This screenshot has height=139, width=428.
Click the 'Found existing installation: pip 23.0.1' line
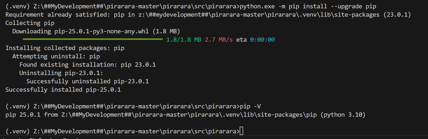[87, 65]
